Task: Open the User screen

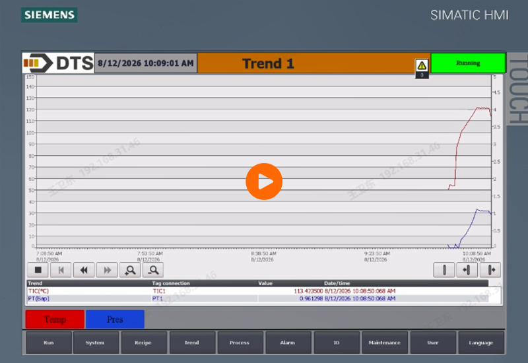Action: point(433,343)
